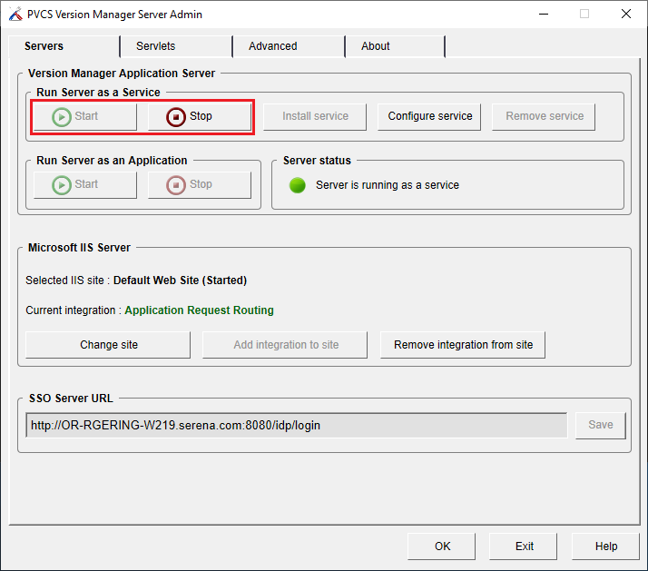Viewport: 648px width, 571px height.
Task: Click the Install service button
Action: (x=315, y=116)
